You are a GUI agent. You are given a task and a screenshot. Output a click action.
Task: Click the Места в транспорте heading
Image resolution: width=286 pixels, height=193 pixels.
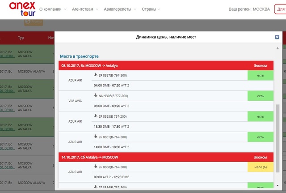(79, 56)
